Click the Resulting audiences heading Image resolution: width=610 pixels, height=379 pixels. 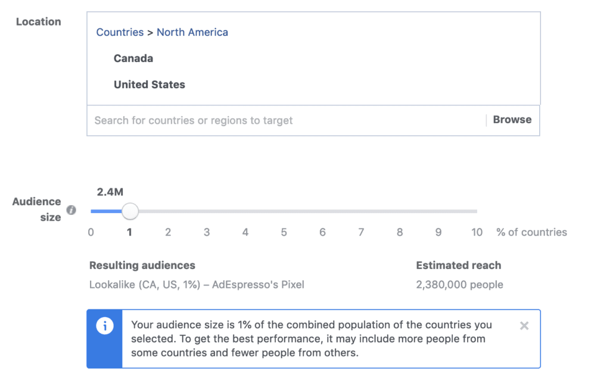142,265
